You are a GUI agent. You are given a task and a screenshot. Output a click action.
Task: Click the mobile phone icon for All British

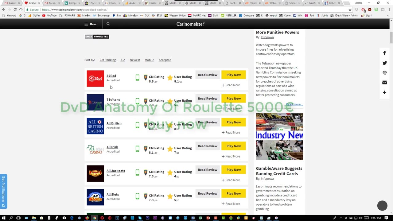click(137, 125)
